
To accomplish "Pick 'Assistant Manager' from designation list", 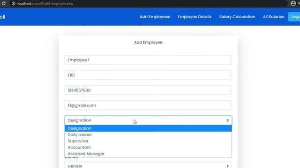I will tap(148, 154).
